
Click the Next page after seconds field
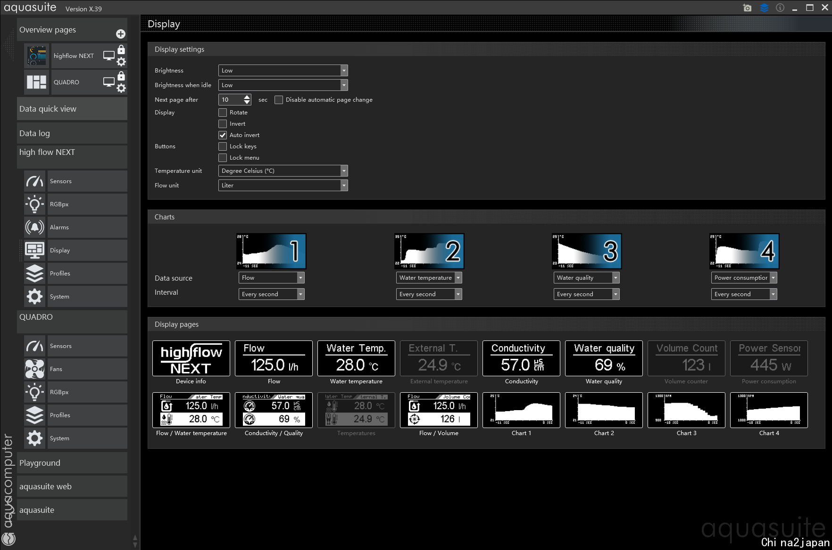point(231,100)
